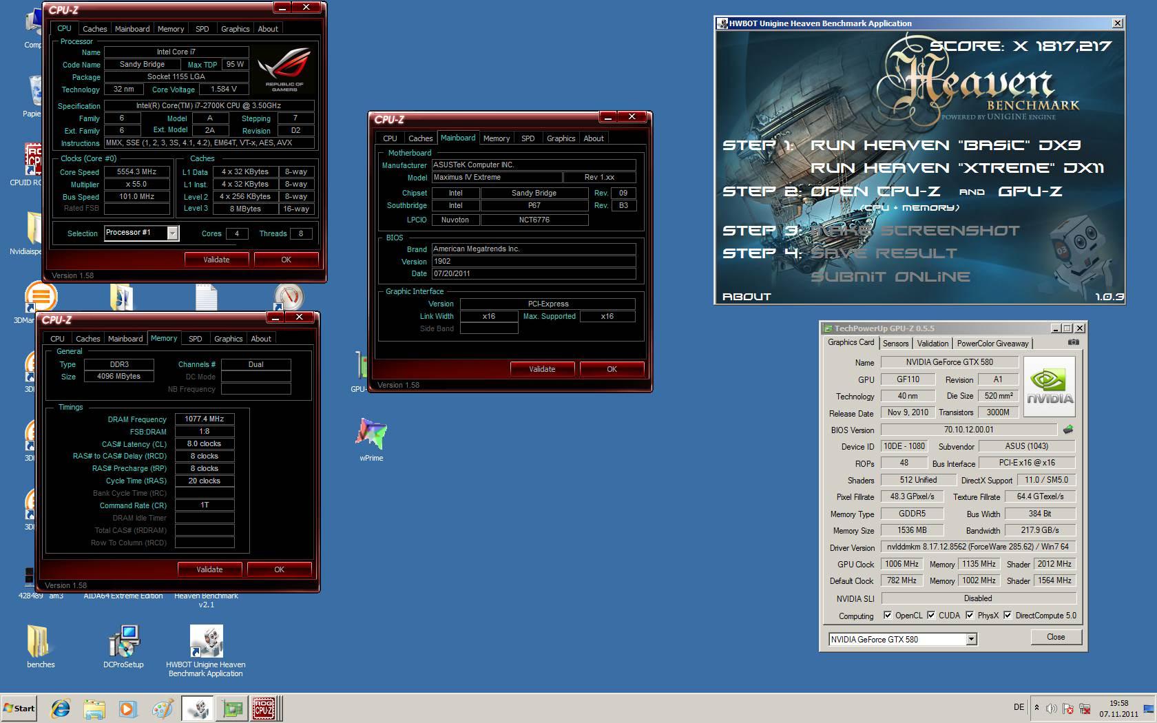Open the Action Center flag tray icon
Viewport: 1157px width, 723px height.
tap(1067, 709)
